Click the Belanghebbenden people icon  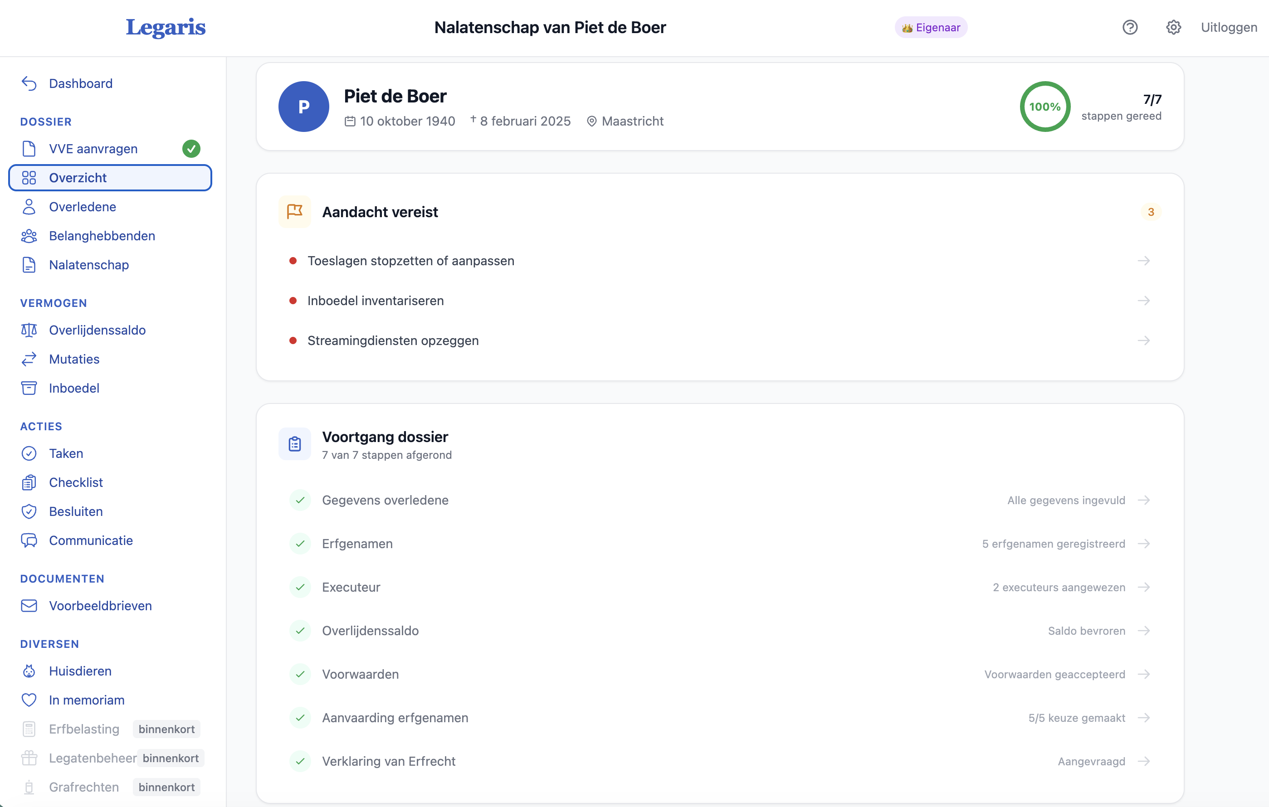click(x=29, y=235)
